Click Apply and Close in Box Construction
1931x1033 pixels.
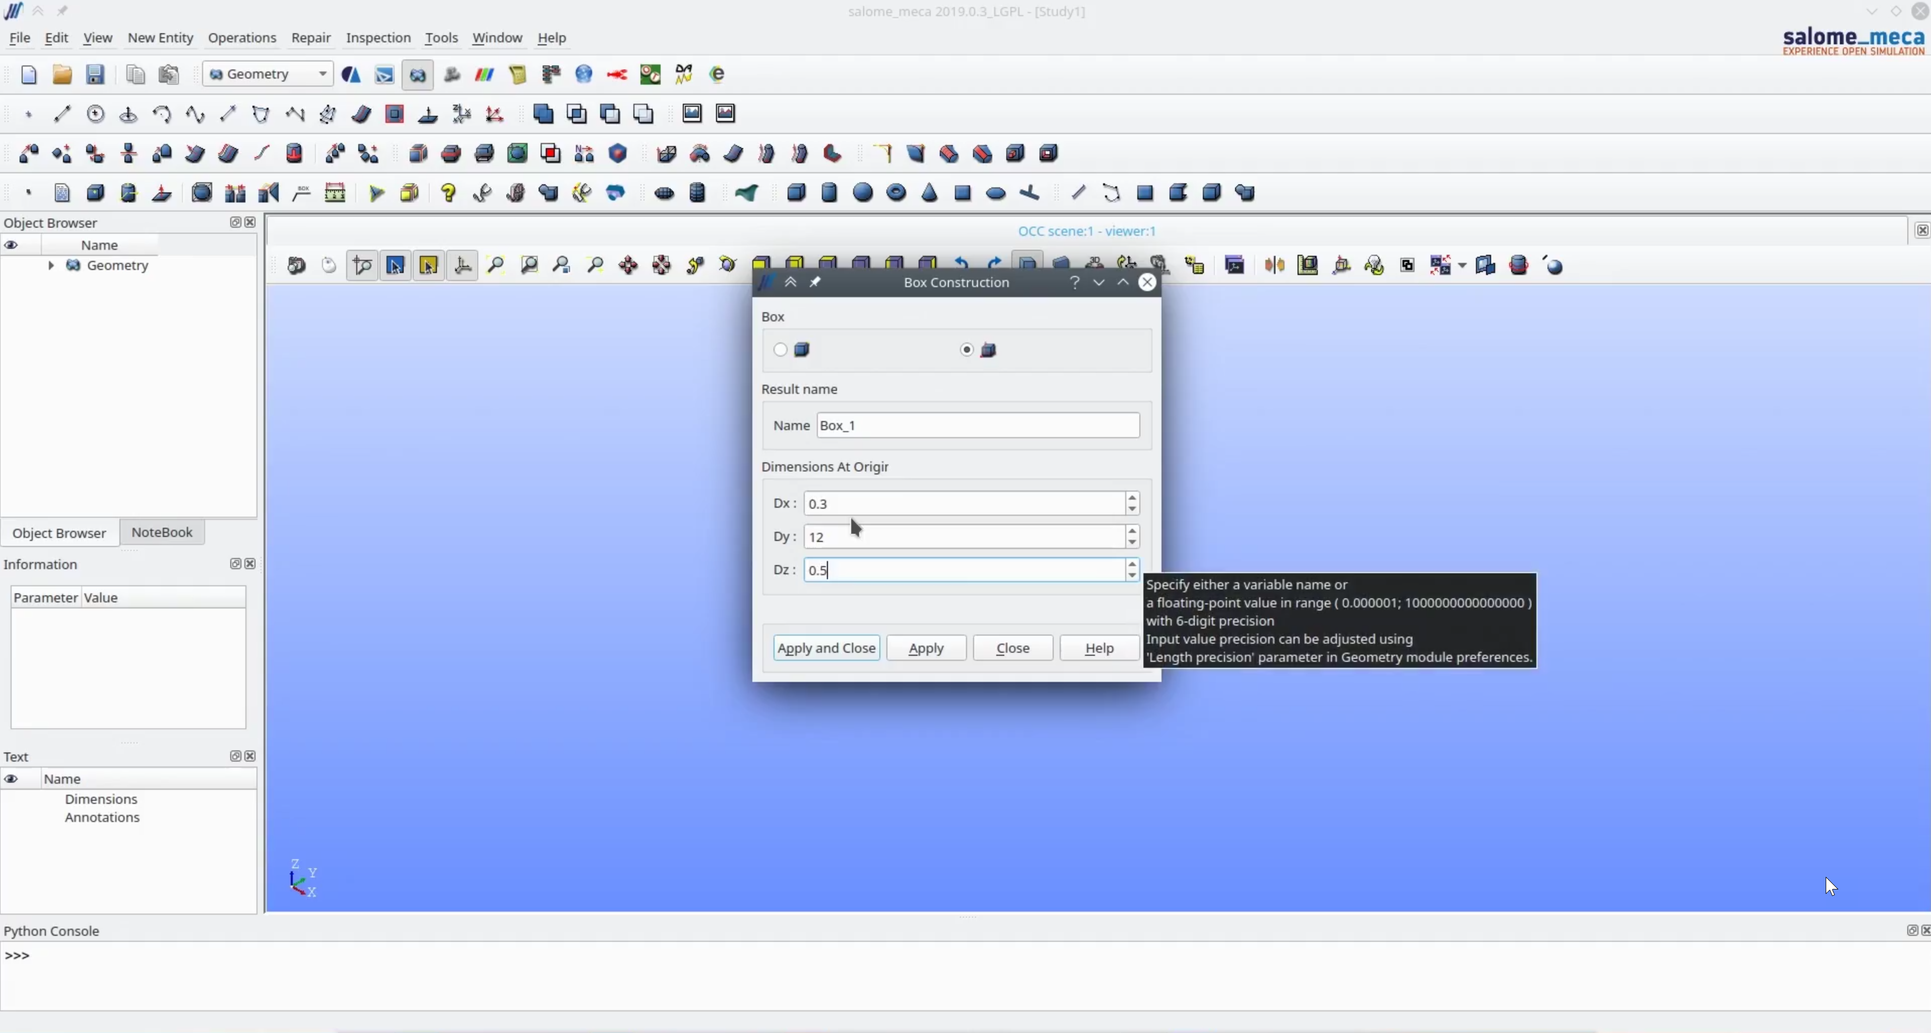click(x=826, y=647)
